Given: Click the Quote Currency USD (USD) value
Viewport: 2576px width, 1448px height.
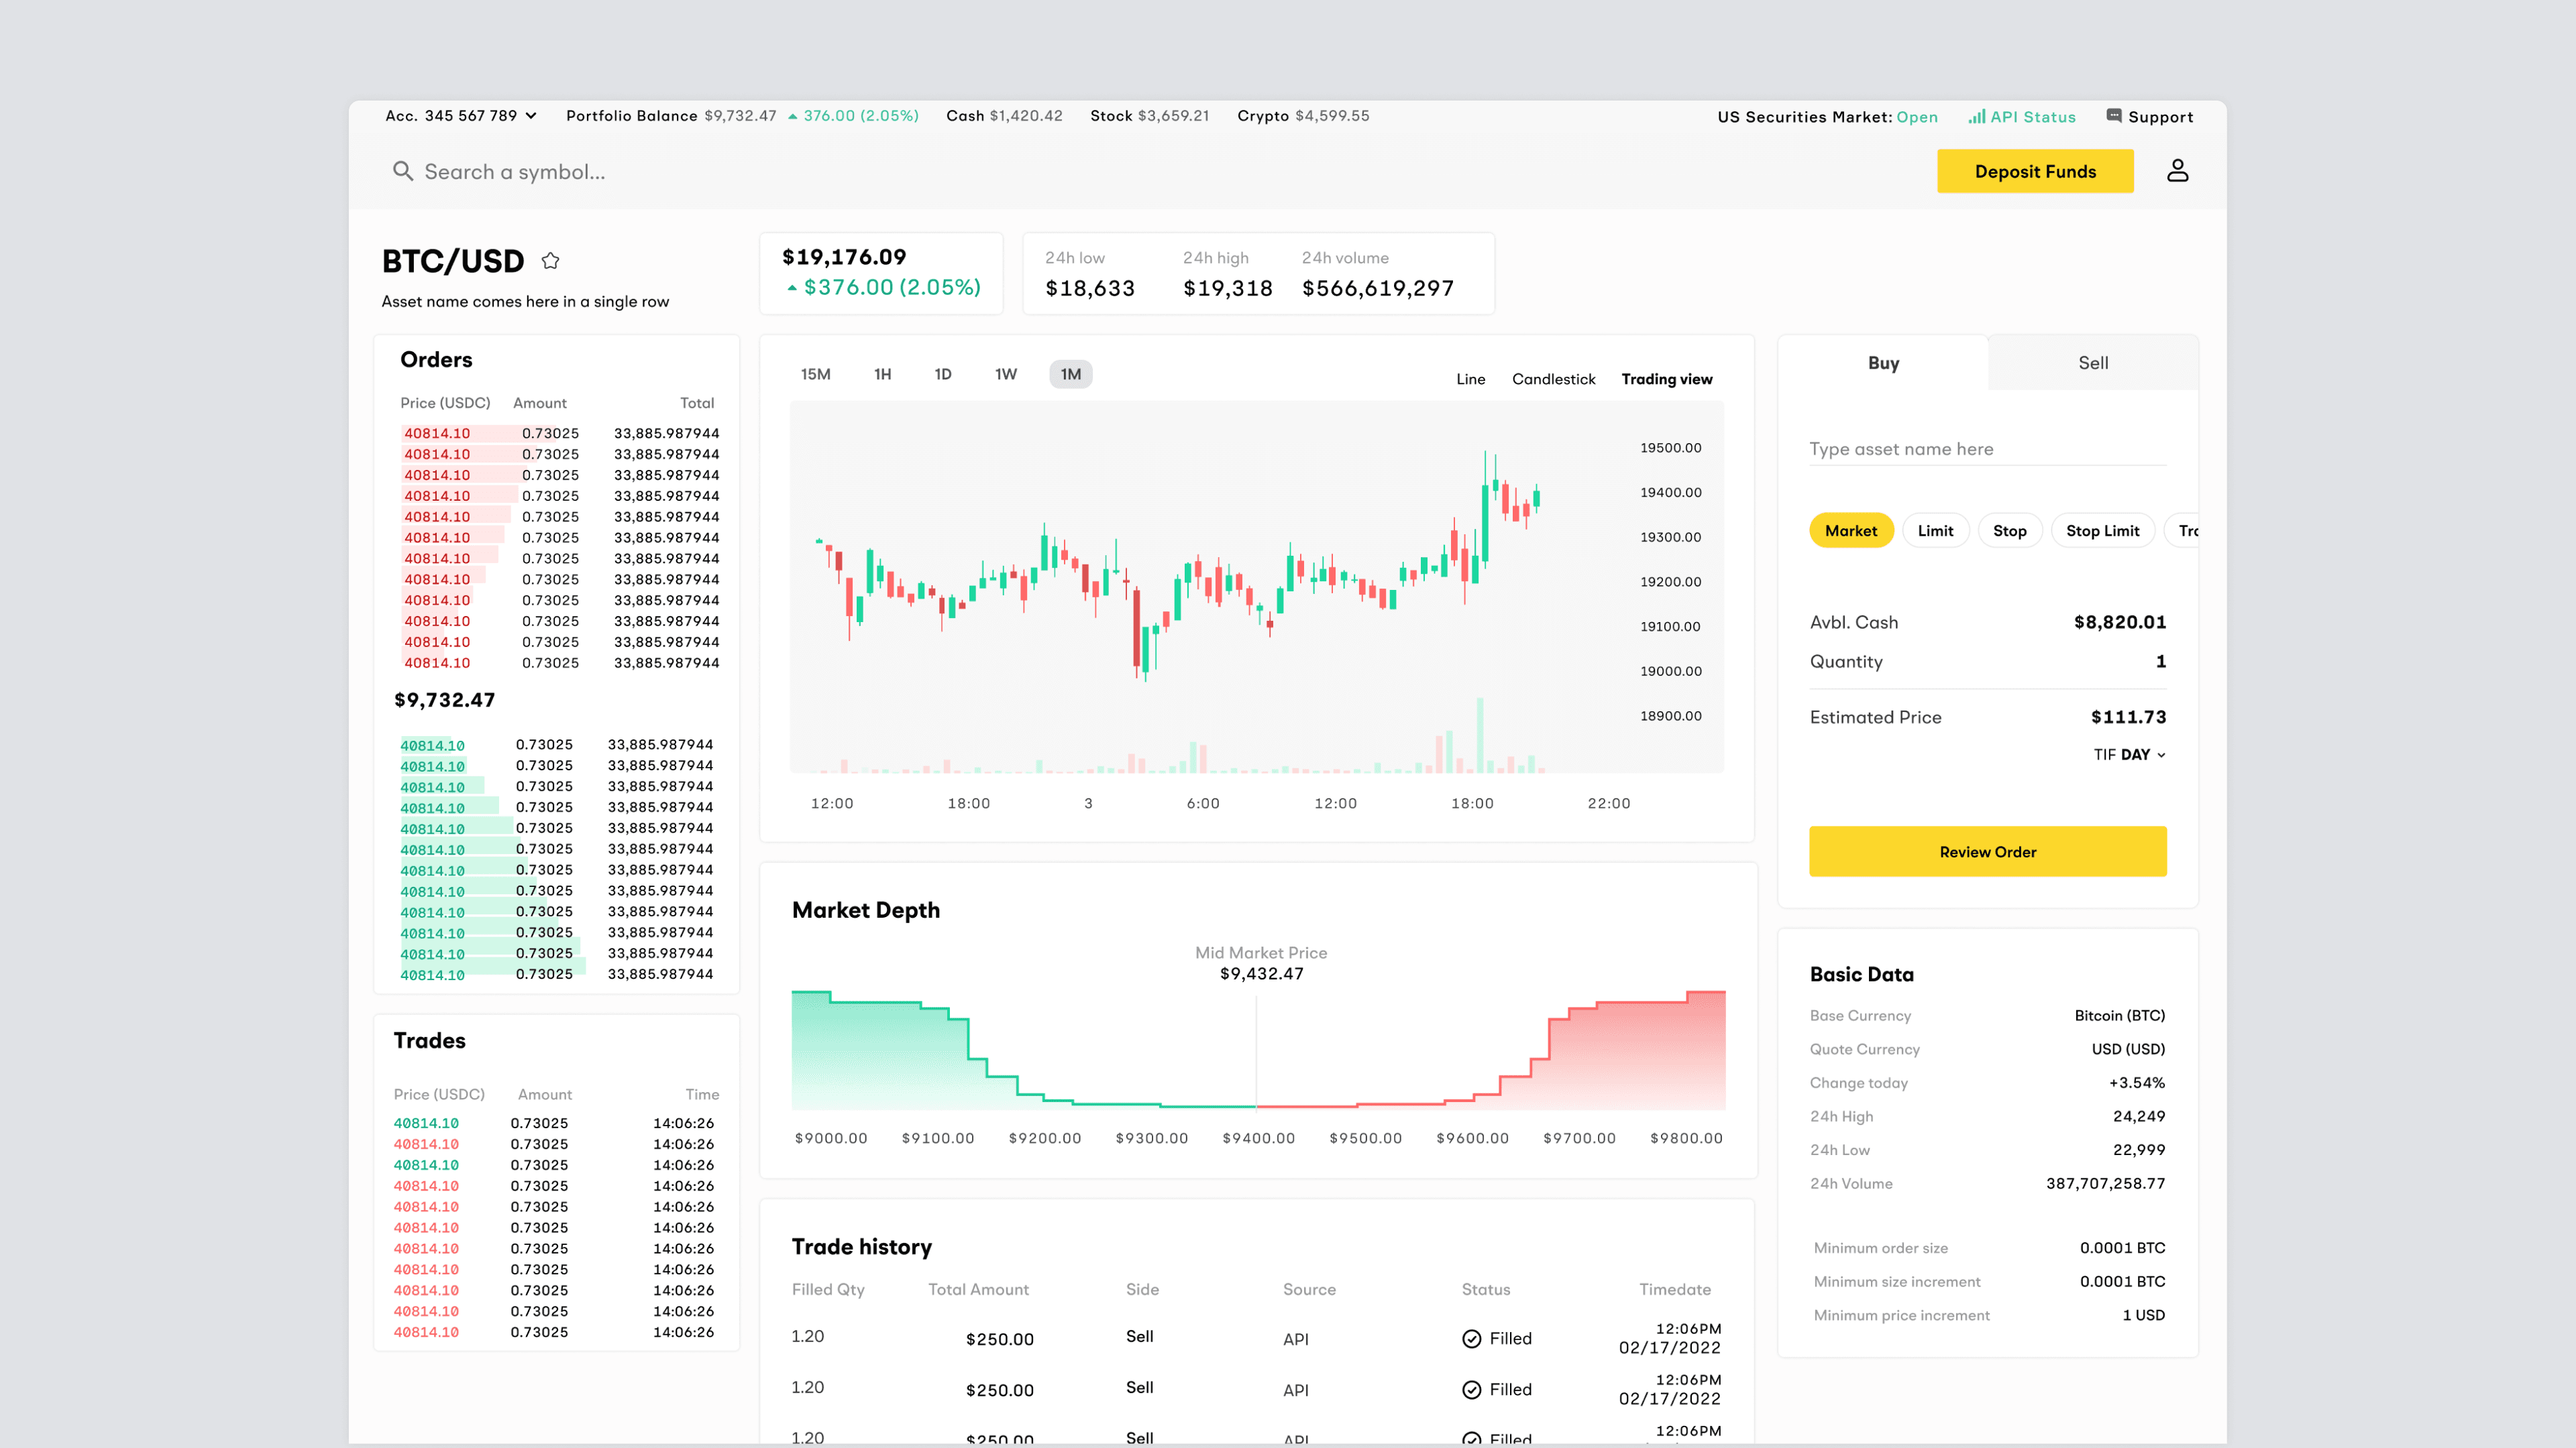Looking at the screenshot, I should [x=2128, y=1049].
